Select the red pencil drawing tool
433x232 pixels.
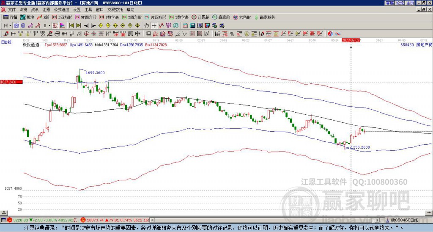point(5,34)
